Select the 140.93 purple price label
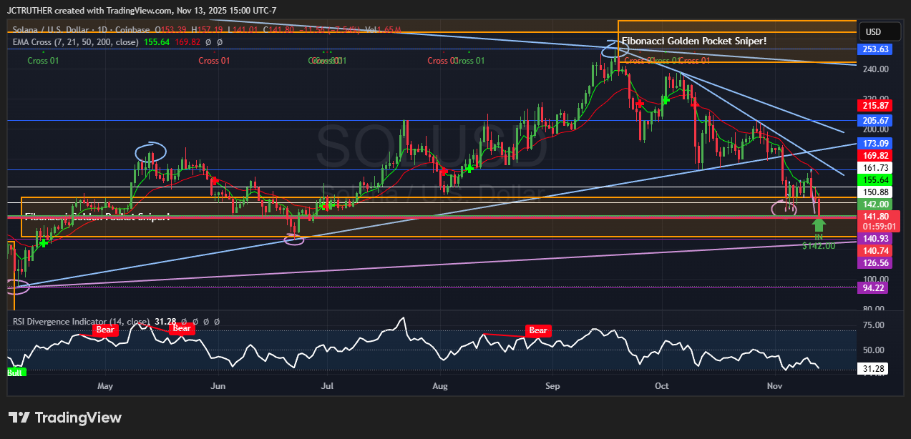The width and height of the screenshot is (911, 439). [x=876, y=239]
